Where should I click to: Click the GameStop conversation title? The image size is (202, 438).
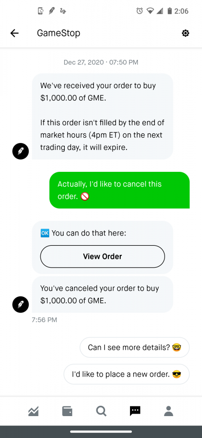tap(58, 33)
